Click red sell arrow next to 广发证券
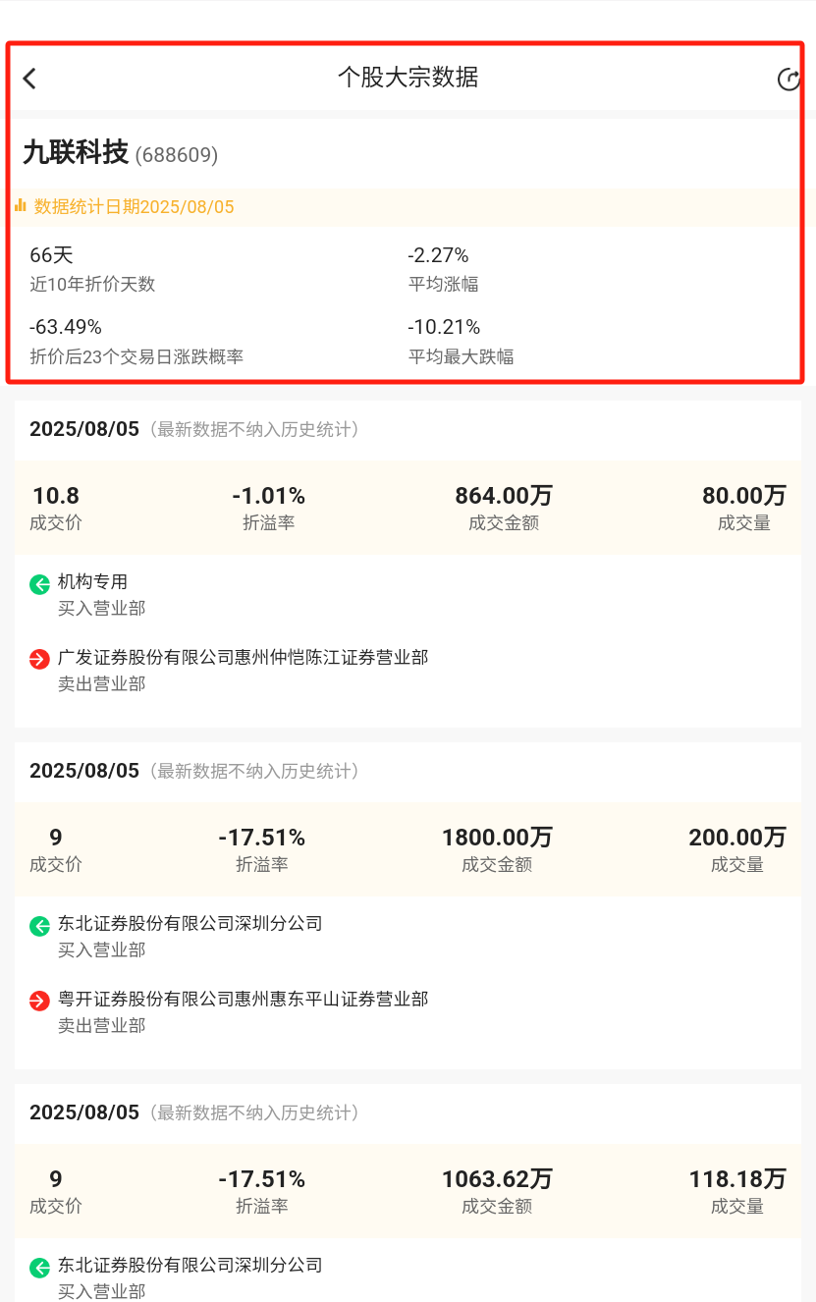The width and height of the screenshot is (816, 1302). [x=39, y=660]
